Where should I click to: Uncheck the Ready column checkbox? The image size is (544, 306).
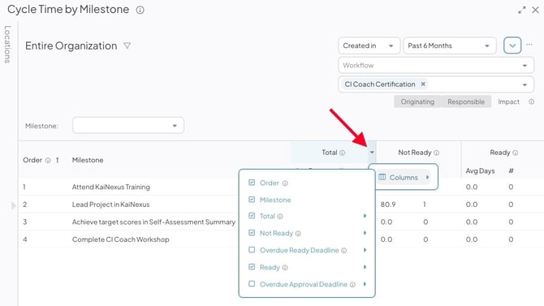(x=252, y=267)
